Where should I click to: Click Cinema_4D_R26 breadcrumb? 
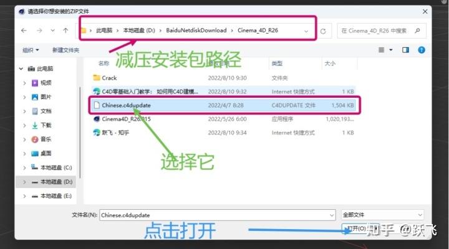coord(258,31)
